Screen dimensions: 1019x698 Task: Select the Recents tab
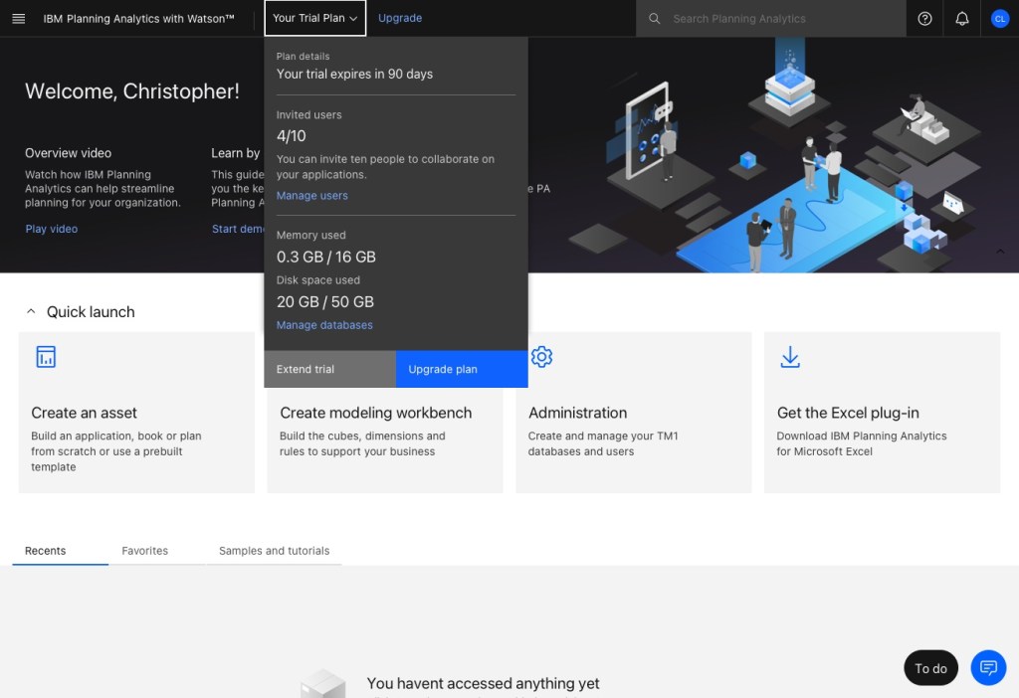[46, 550]
